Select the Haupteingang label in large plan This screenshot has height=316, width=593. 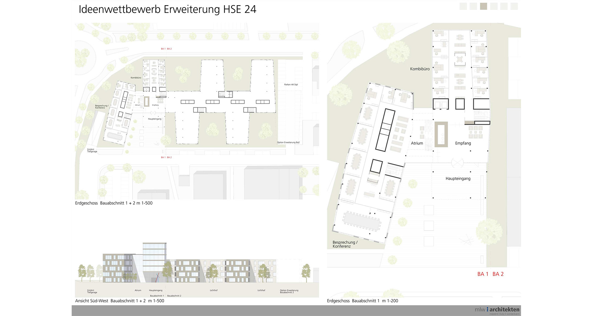tap(458, 179)
